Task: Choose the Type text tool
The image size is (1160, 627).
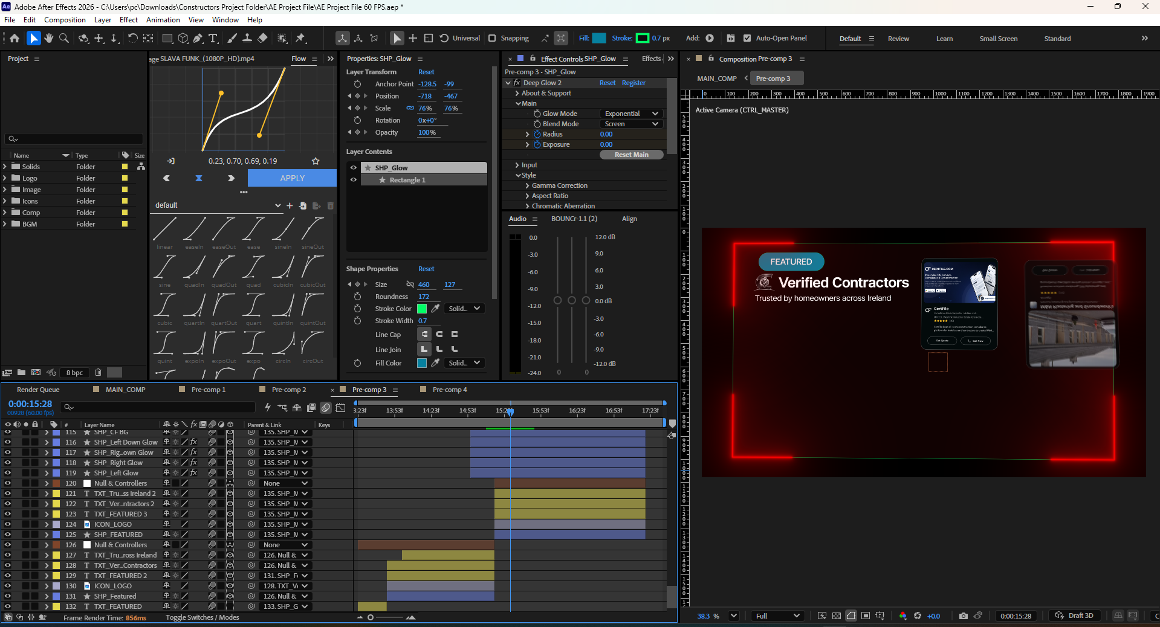Action: point(213,38)
